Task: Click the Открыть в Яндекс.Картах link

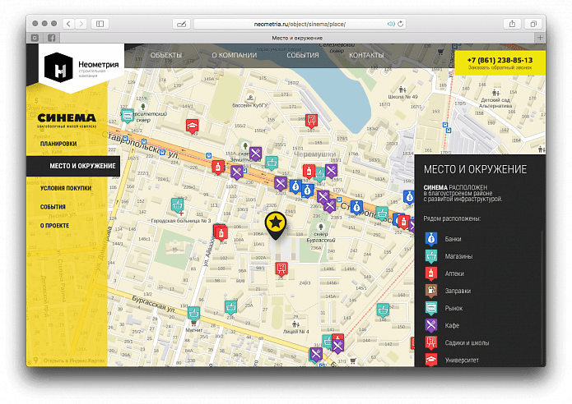Action: (74, 360)
